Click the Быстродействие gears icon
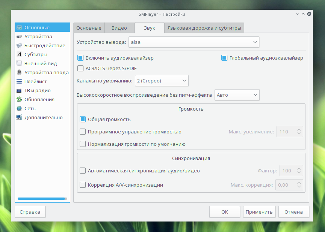Viewport: 325px width, 232px height. pos(19,45)
